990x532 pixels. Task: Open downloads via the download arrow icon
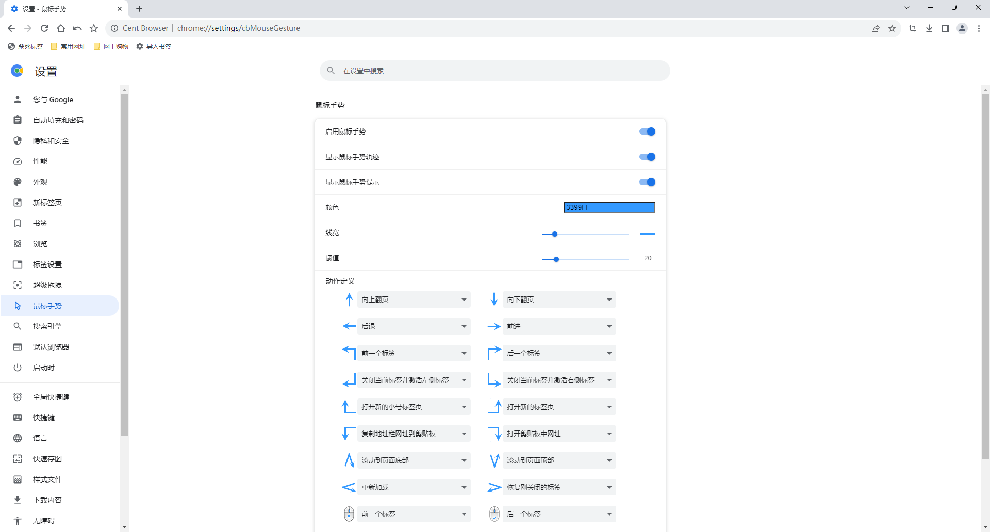coord(929,28)
